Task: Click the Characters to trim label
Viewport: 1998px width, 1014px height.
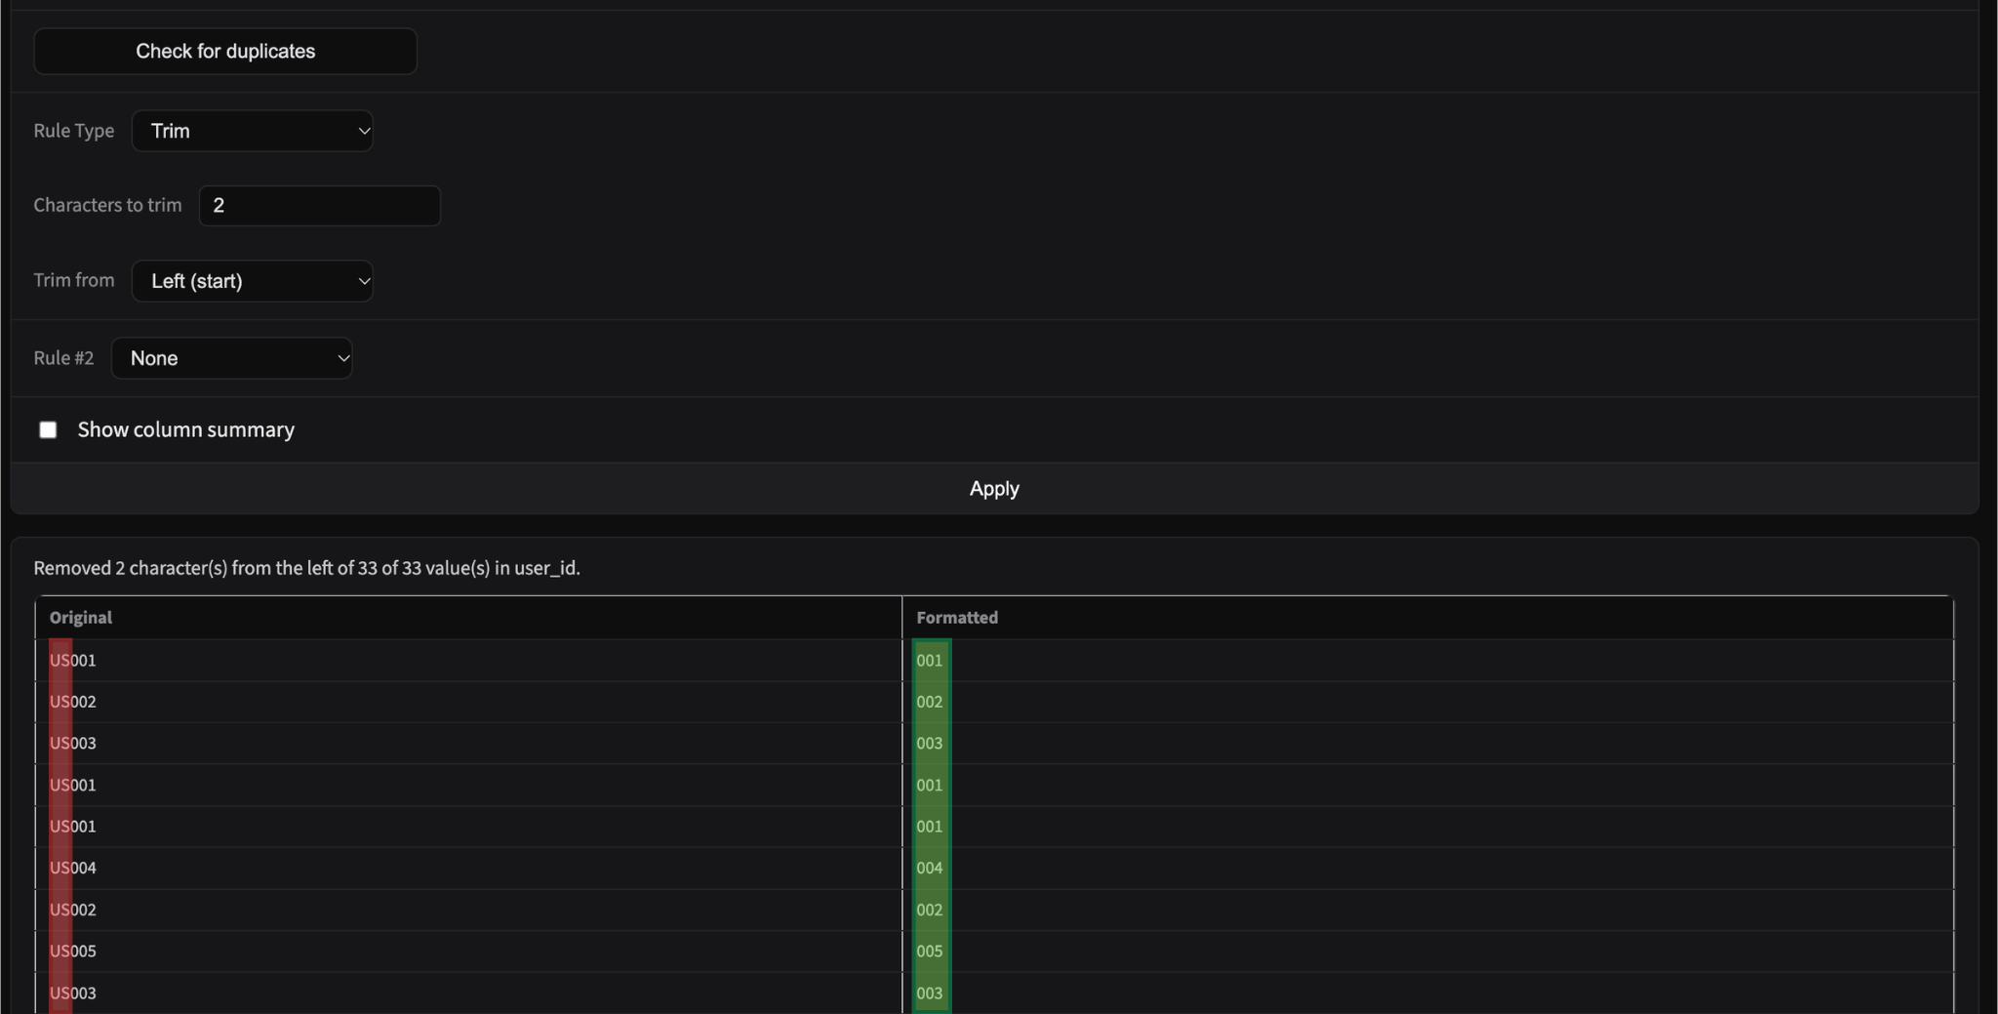Action: click(107, 205)
